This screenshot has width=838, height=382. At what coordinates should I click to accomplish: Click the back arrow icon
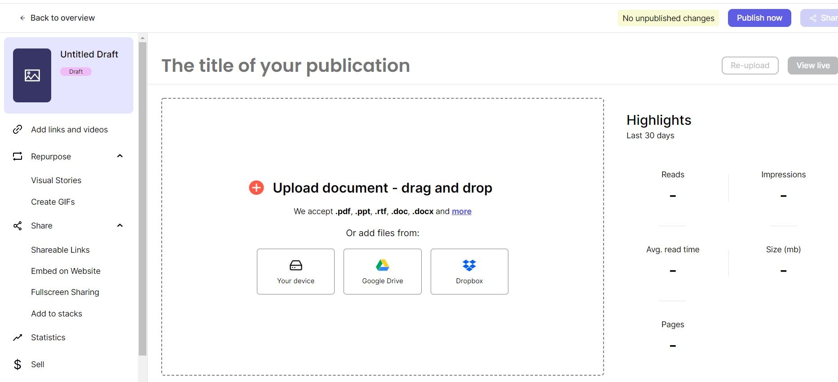pyautogui.click(x=22, y=18)
